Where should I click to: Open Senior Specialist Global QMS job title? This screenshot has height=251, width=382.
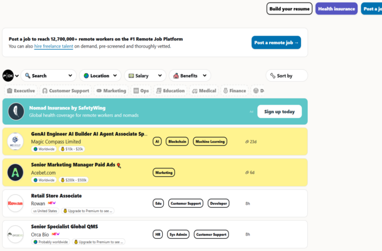[65, 226]
